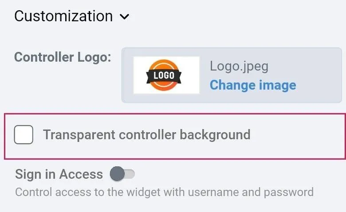The width and height of the screenshot is (346, 212).
Task: Click the Change image link
Action: 252,84
